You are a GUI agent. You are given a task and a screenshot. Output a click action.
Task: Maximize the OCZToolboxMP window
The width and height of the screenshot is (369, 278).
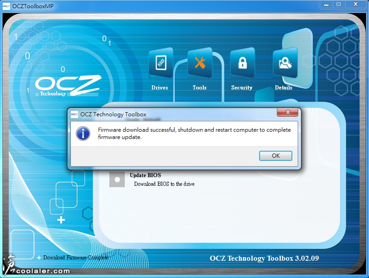click(x=339, y=5)
